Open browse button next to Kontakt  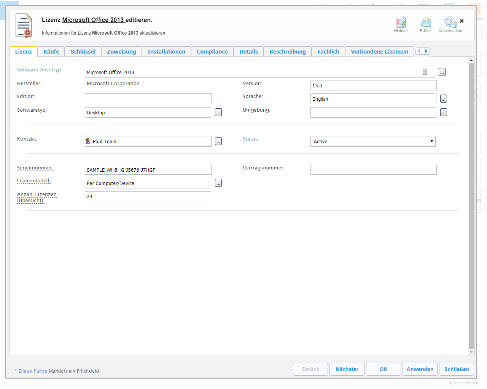click(218, 141)
